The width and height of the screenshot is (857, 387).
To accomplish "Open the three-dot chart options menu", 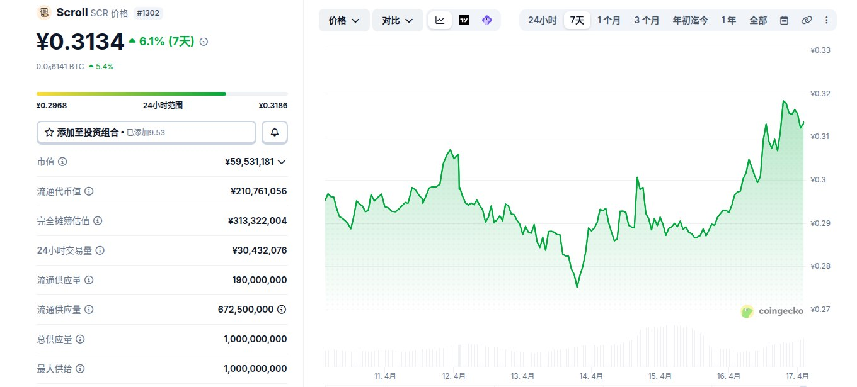I will [827, 20].
